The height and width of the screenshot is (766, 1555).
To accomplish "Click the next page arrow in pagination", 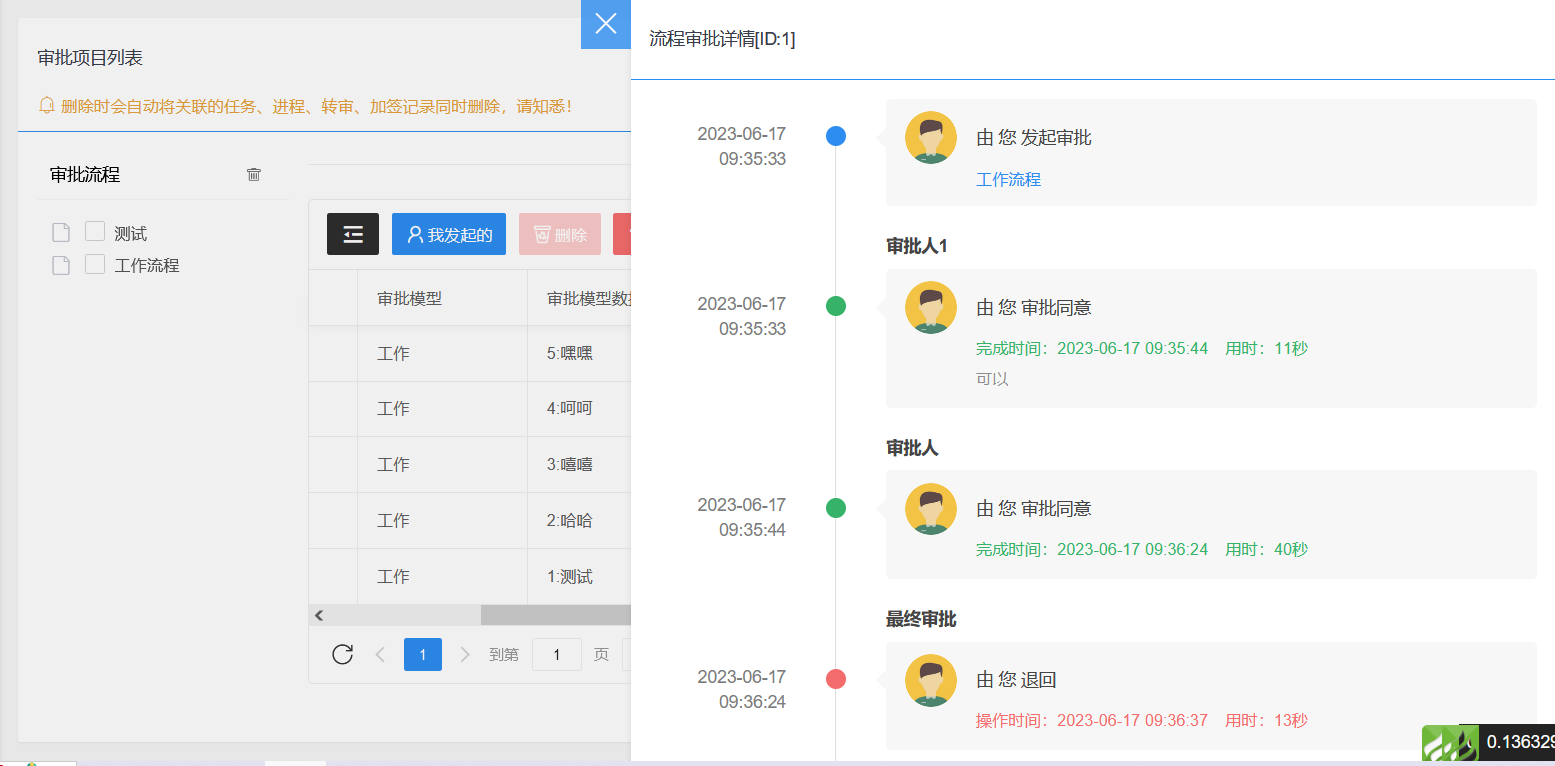I will tap(464, 654).
